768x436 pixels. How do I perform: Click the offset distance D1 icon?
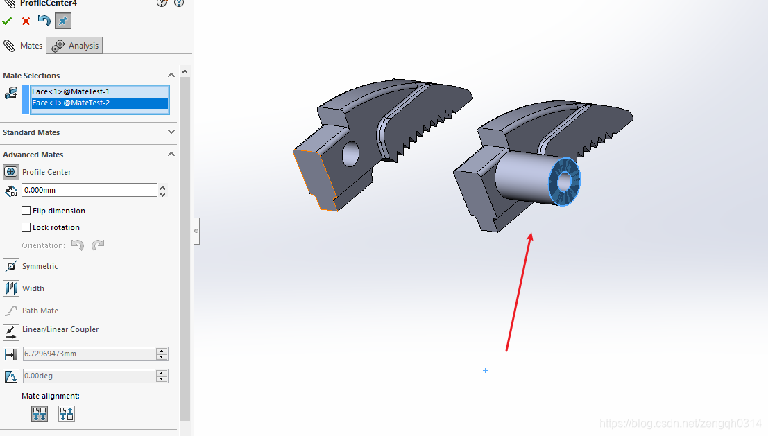(11, 191)
